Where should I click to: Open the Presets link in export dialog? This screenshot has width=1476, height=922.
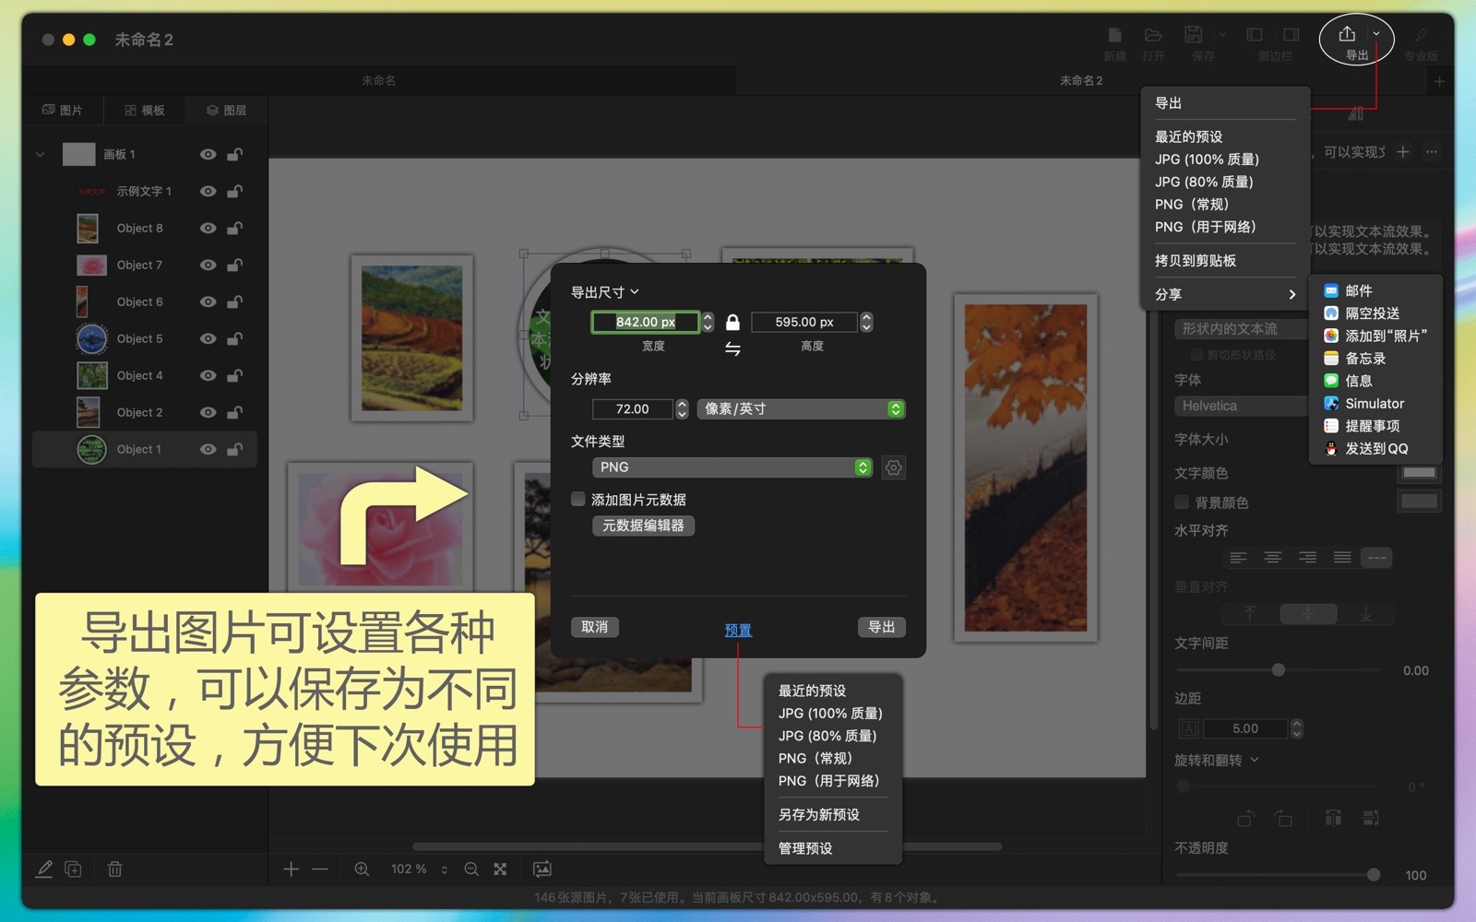(x=738, y=630)
